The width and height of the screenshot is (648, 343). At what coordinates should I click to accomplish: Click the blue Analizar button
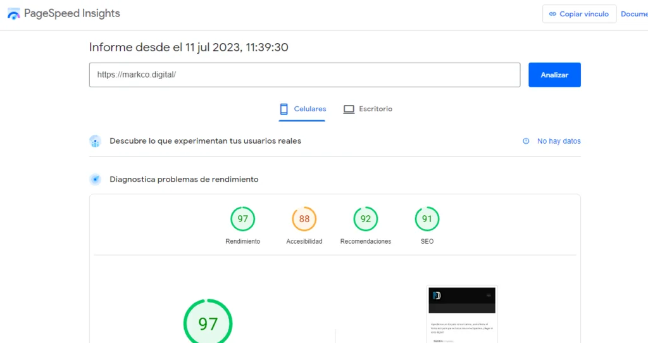[x=554, y=75]
